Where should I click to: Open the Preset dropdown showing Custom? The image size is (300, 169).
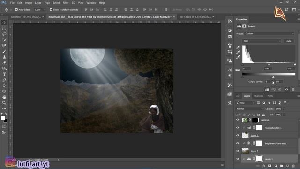[x=269, y=33]
